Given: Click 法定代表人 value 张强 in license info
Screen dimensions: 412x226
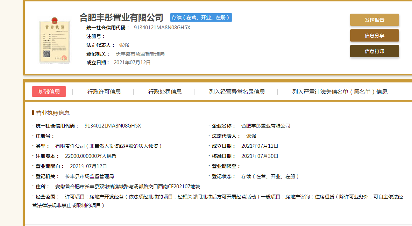Looking at the screenshot, I should (251, 136).
